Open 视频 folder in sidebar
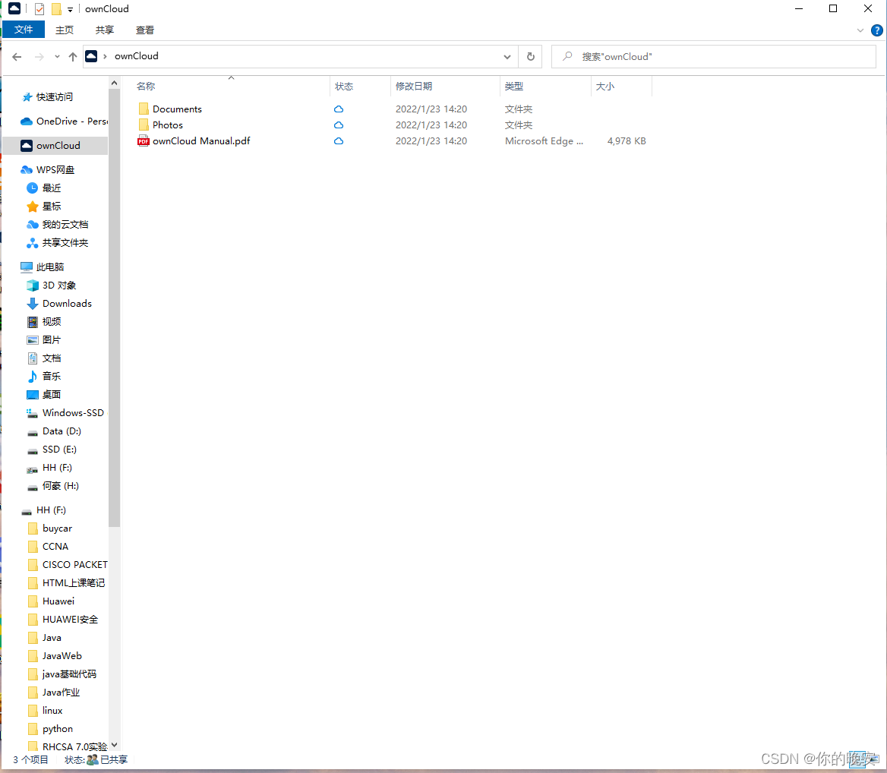The image size is (887, 773). [51, 321]
